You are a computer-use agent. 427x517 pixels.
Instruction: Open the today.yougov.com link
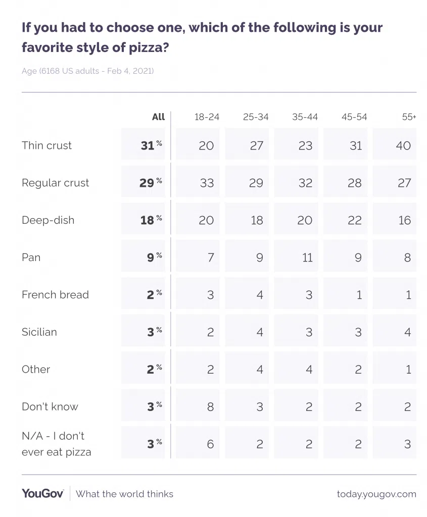[x=376, y=494]
